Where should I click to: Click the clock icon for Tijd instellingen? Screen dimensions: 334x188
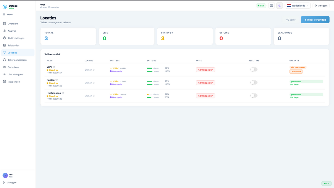(4, 38)
